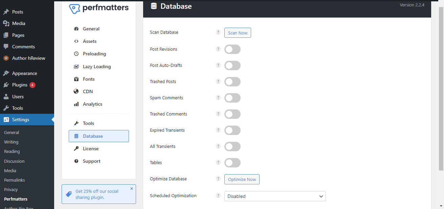Switch to the General Perfmatters tab
444x209 pixels.
pos(91,29)
